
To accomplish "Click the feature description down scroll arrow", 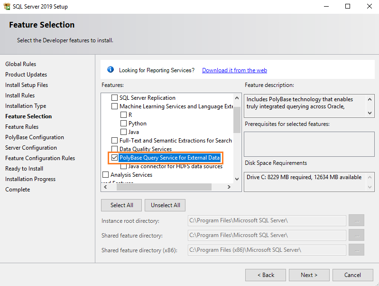I will click(370, 113).
